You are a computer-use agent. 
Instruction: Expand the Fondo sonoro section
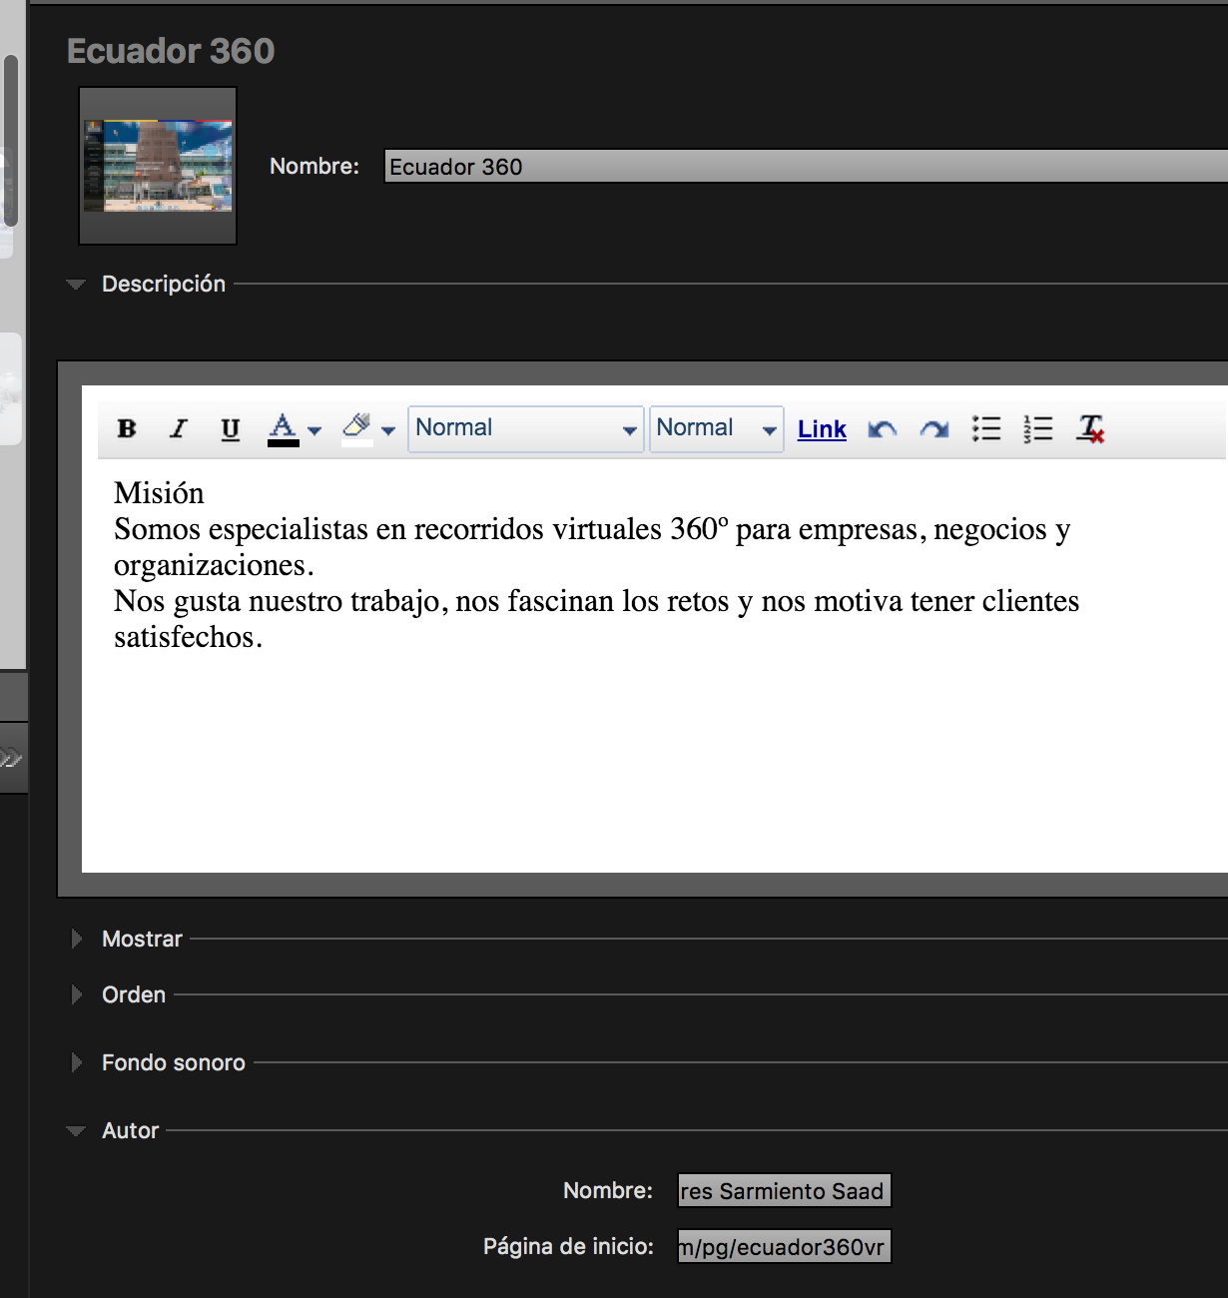pyautogui.click(x=77, y=1062)
